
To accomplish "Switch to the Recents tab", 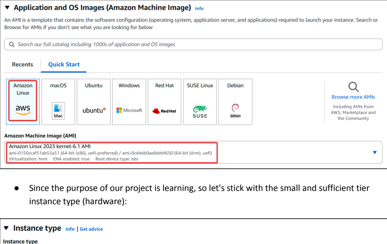I will tap(22, 64).
